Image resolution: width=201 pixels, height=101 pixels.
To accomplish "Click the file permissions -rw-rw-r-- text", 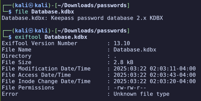I will coord(130,87).
